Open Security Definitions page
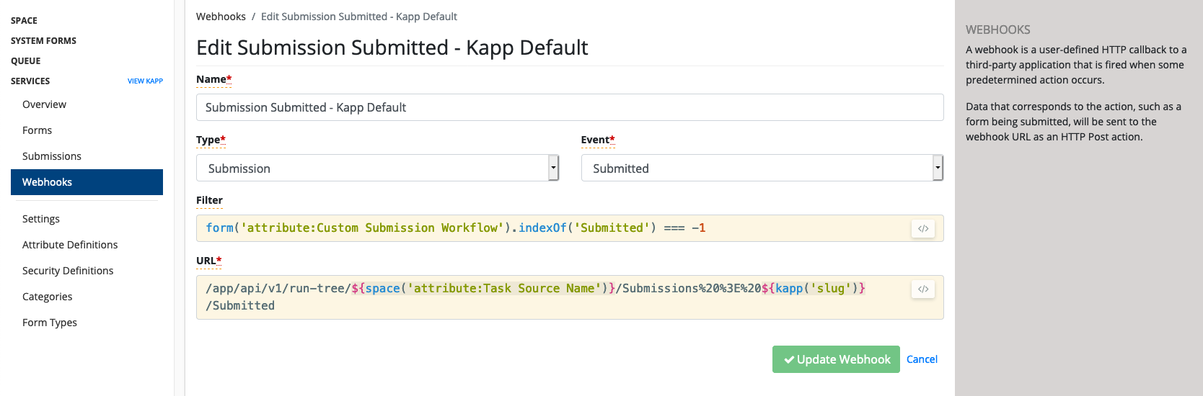The image size is (1203, 396). pyautogui.click(x=68, y=271)
